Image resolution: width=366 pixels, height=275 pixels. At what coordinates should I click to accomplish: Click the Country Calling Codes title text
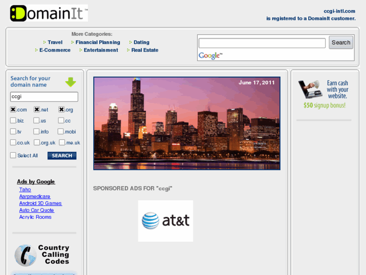(x=54, y=254)
